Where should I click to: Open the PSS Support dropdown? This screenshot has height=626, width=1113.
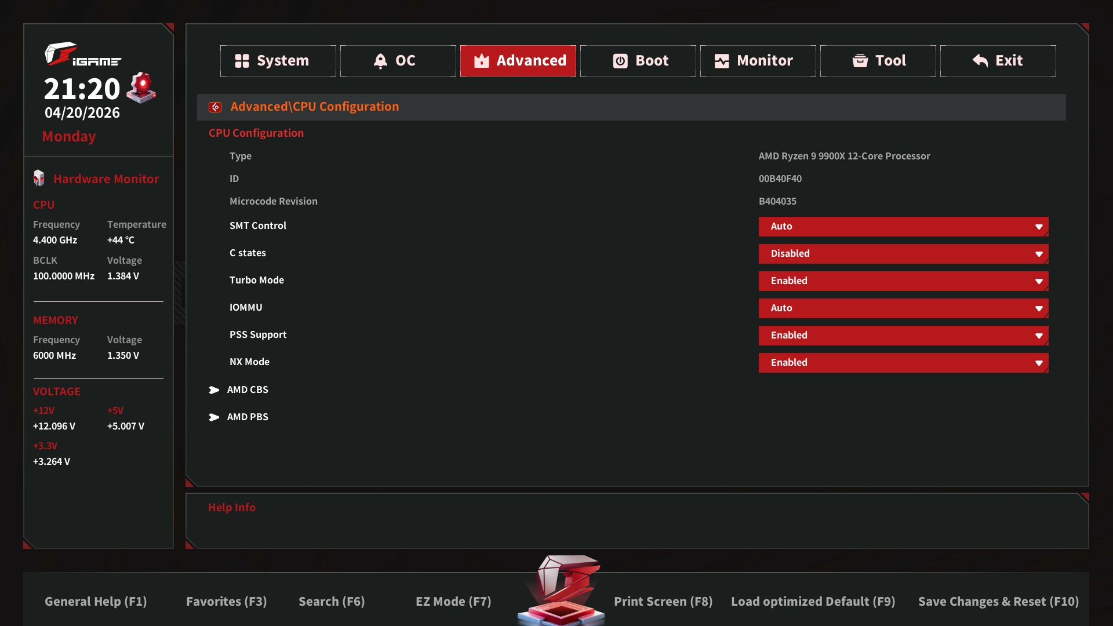point(904,336)
